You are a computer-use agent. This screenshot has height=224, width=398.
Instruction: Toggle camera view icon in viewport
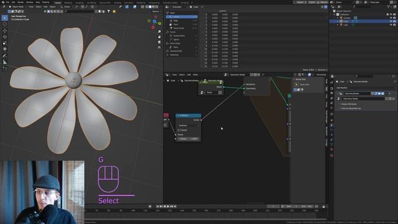pyautogui.click(x=159, y=42)
